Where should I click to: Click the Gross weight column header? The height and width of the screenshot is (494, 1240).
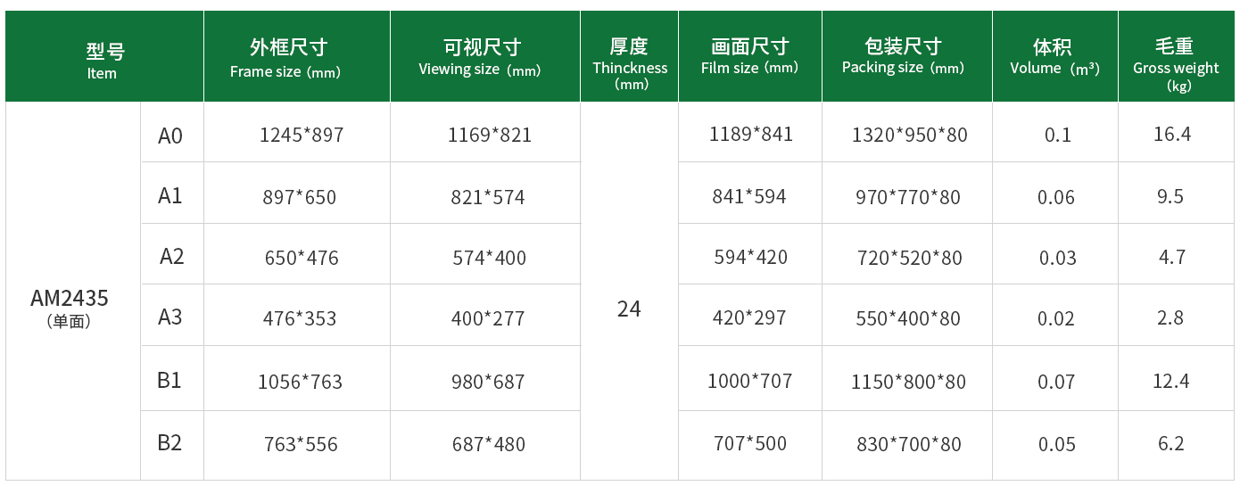pos(1177,56)
